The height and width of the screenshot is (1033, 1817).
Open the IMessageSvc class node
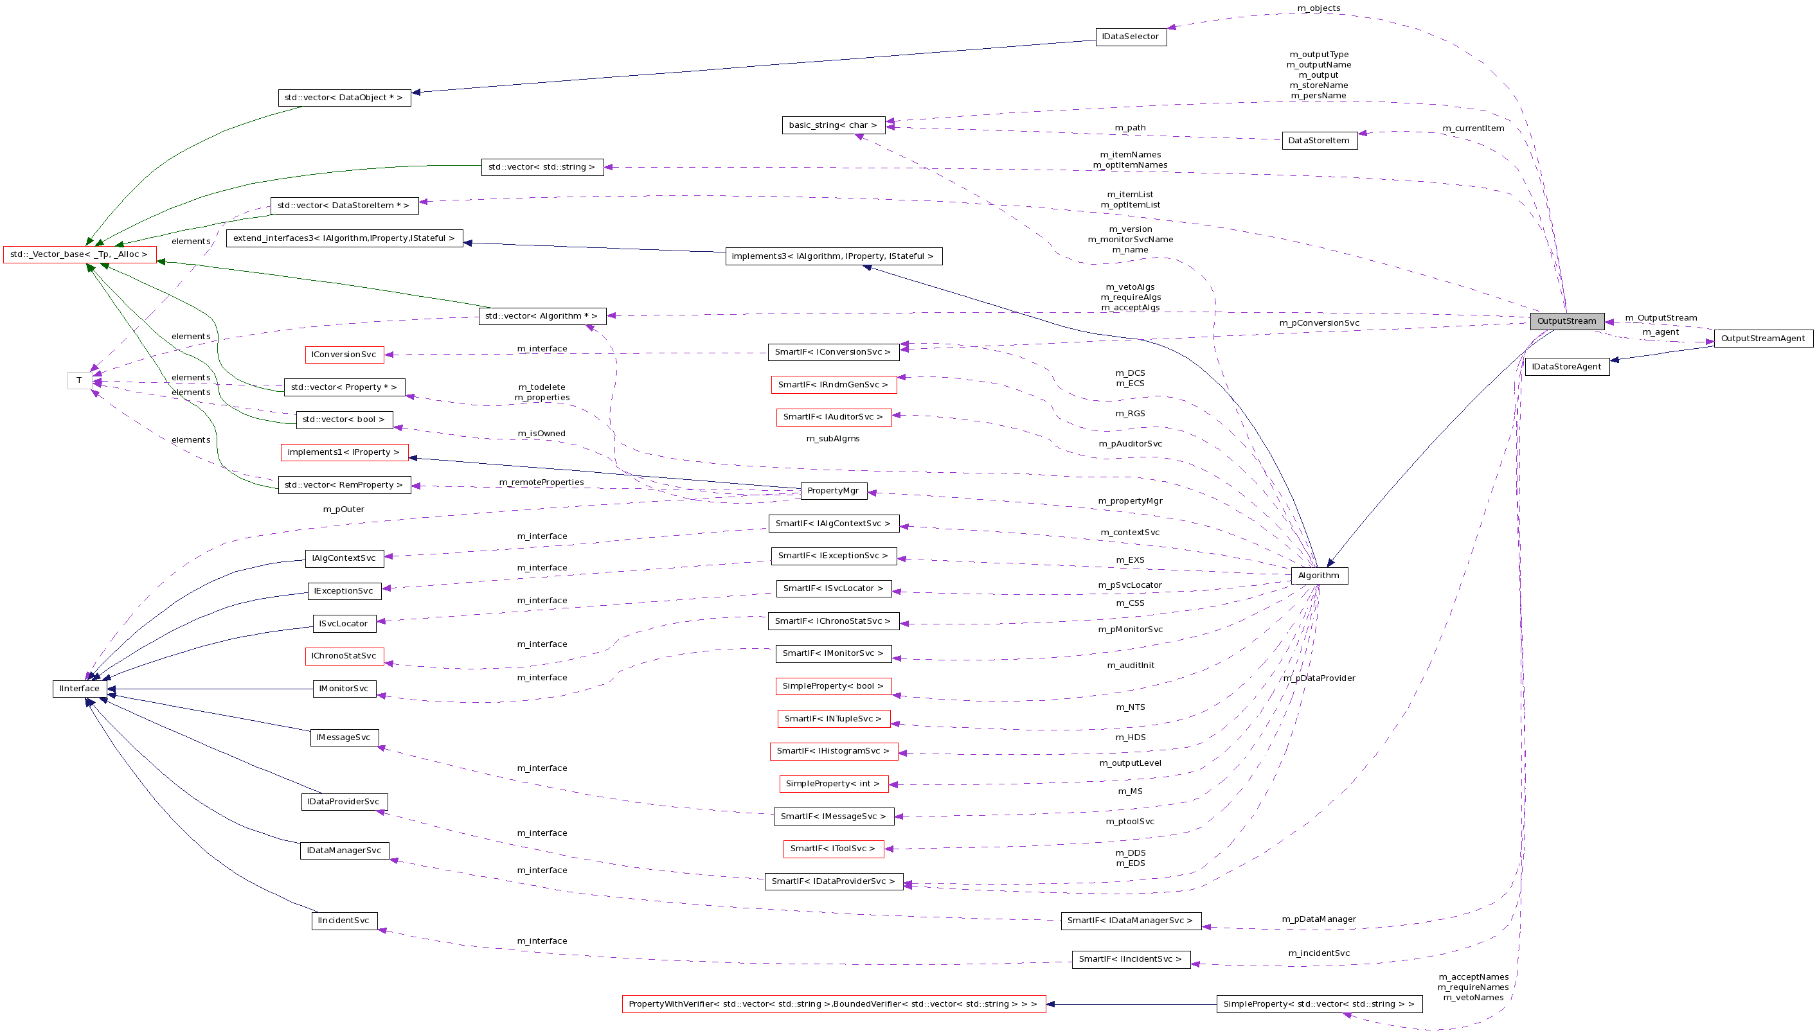point(345,737)
